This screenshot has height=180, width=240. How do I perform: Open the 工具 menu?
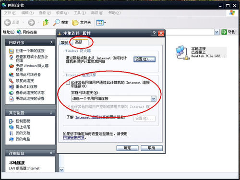pyautogui.click(x=80, y=13)
